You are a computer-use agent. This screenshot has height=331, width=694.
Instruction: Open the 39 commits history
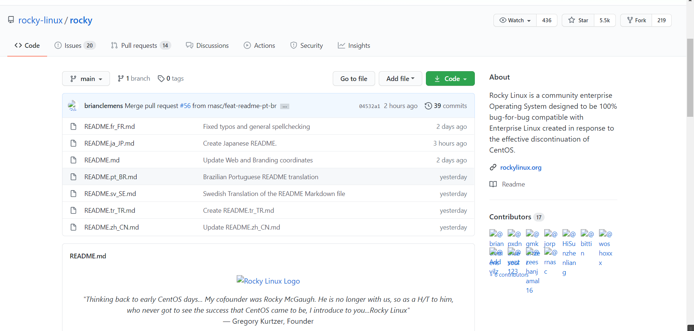[x=446, y=106]
